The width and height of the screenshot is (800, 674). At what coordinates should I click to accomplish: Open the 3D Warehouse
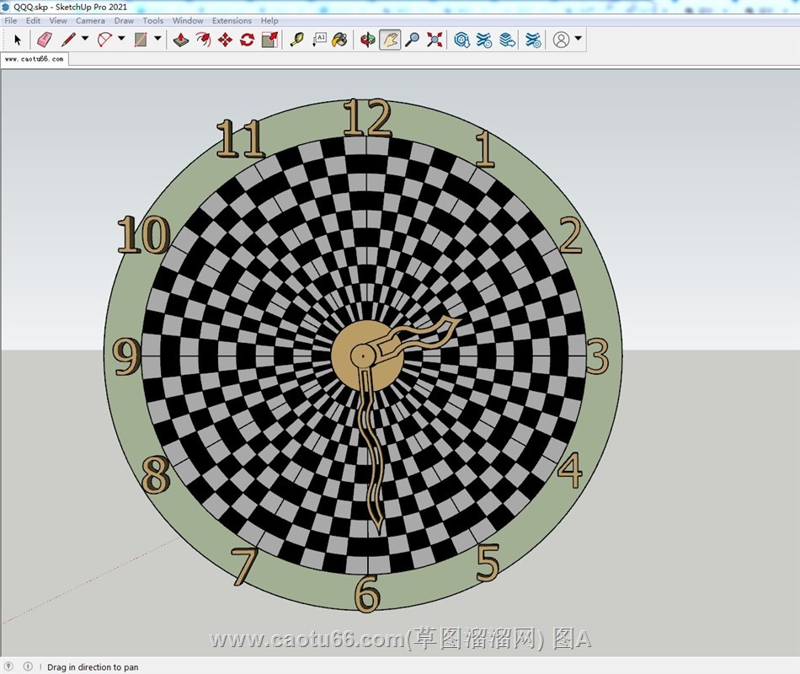coord(461,40)
